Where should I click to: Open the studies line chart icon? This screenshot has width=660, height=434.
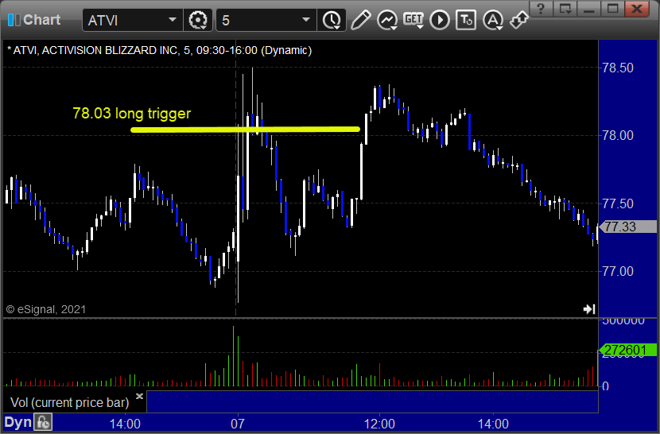click(x=387, y=20)
